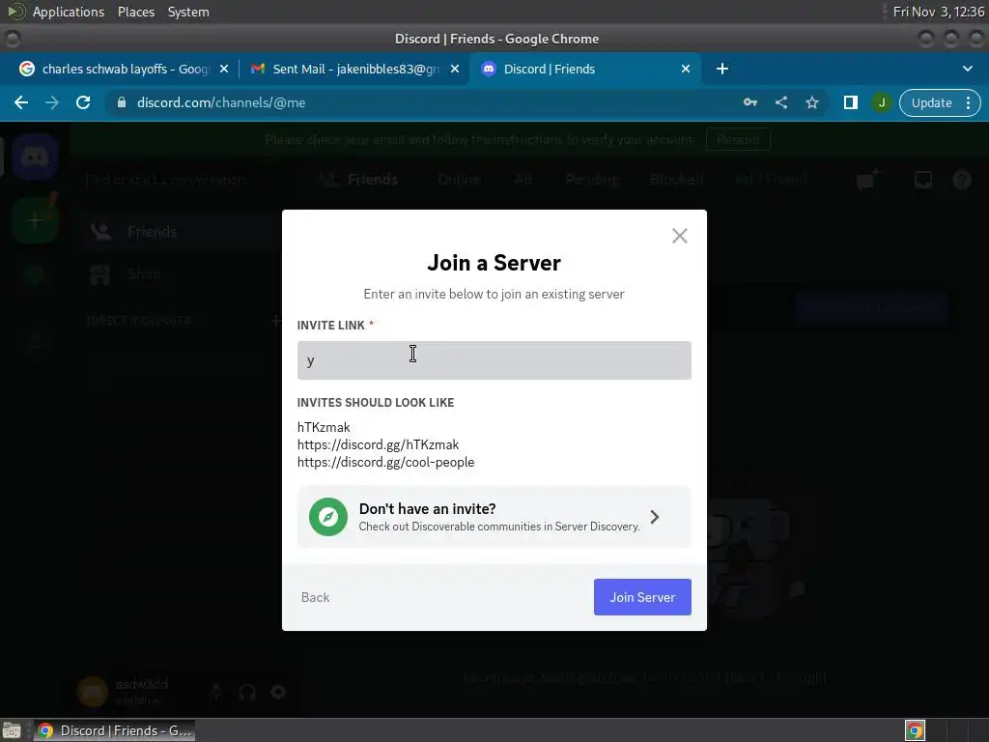The width and height of the screenshot is (989, 742).
Task: Click the show desktop icon in taskbar
Action: tap(12, 730)
